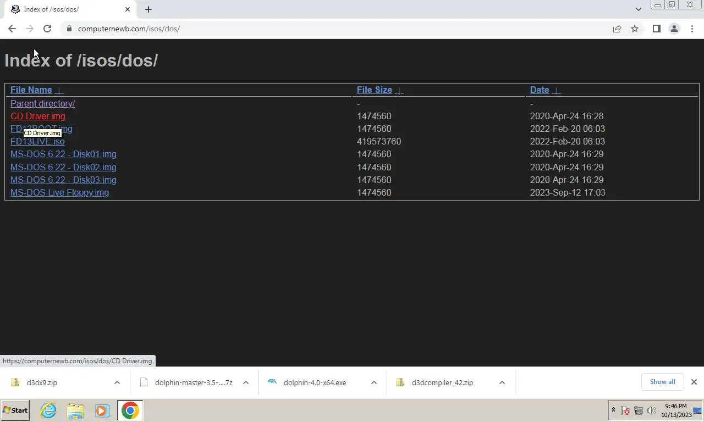This screenshot has height=422, width=704.
Task: Open Windows Explorer from taskbar
Action: click(x=75, y=410)
